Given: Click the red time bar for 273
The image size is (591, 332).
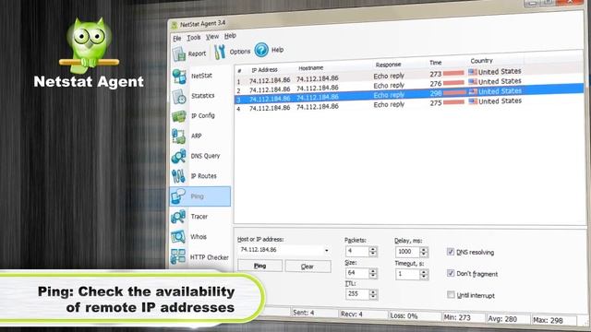Looking at the screenshot, I should pyautogui.click(x=453, y=73).
